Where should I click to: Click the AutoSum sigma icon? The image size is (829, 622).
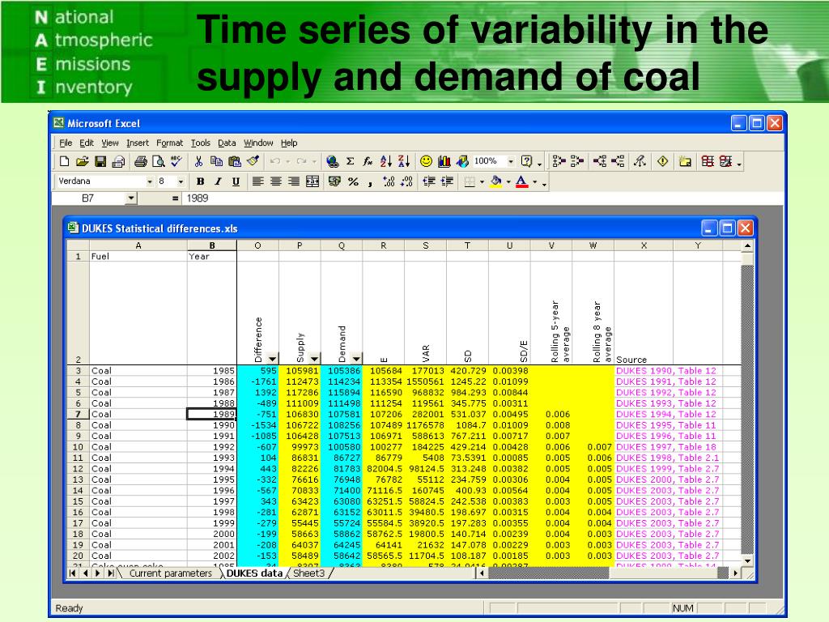pyautogui.click(x=350, y=161)
